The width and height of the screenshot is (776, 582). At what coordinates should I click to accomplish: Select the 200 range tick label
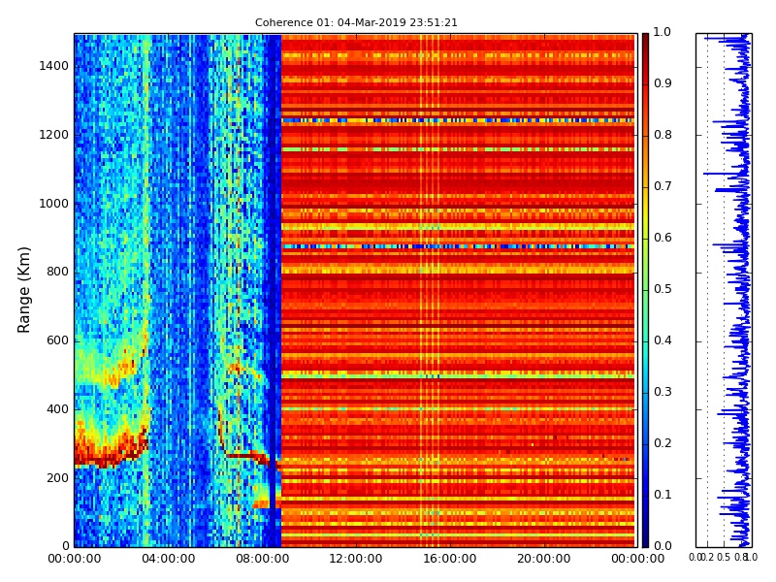pos(57,478)
